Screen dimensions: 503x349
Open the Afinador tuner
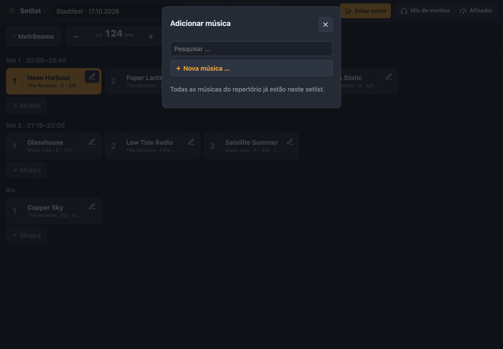[476, 11]
